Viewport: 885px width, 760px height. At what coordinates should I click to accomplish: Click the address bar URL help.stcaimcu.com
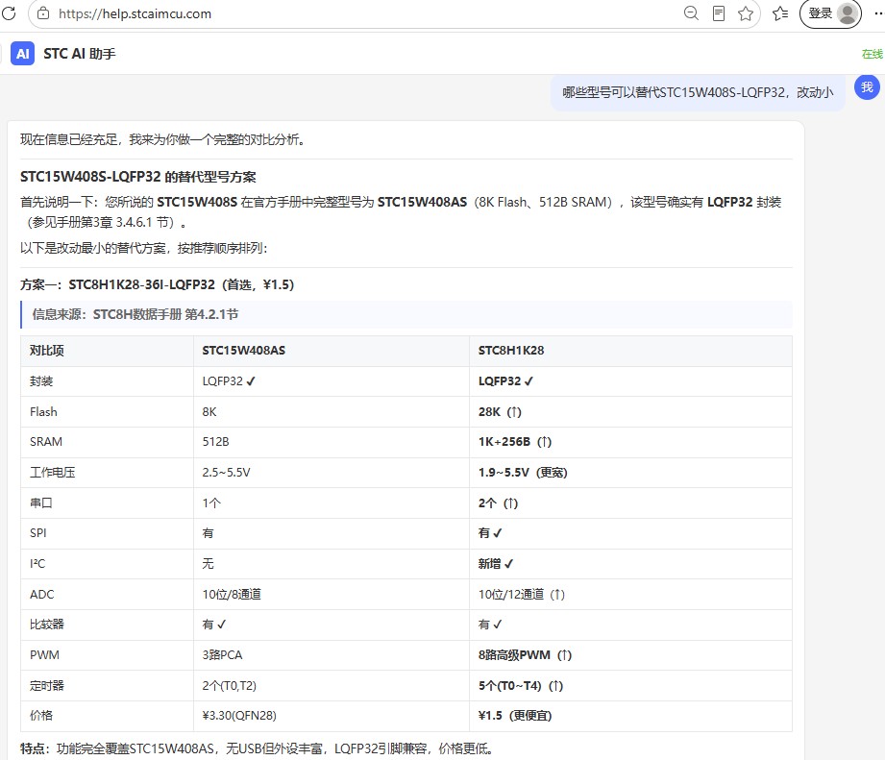point(135,13)
